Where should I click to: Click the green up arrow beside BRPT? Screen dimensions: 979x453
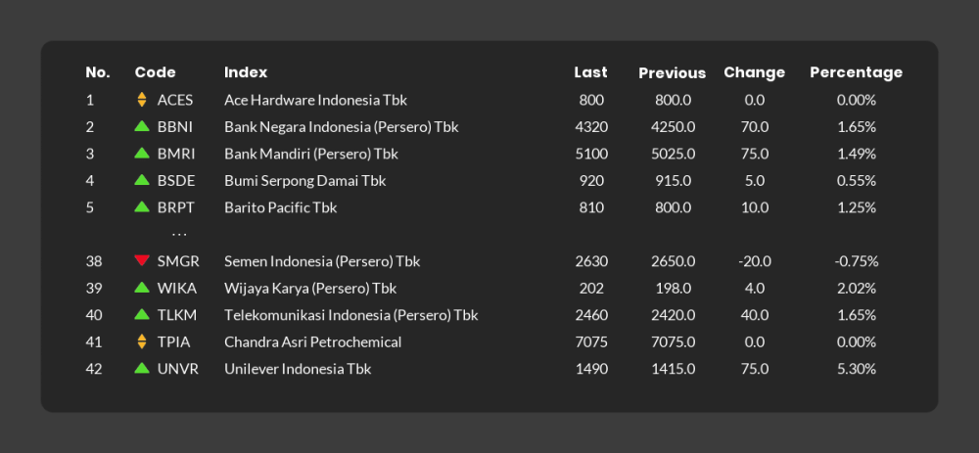click(x=142, y=206)
